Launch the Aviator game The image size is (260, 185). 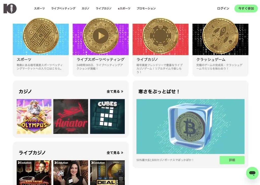71,116
